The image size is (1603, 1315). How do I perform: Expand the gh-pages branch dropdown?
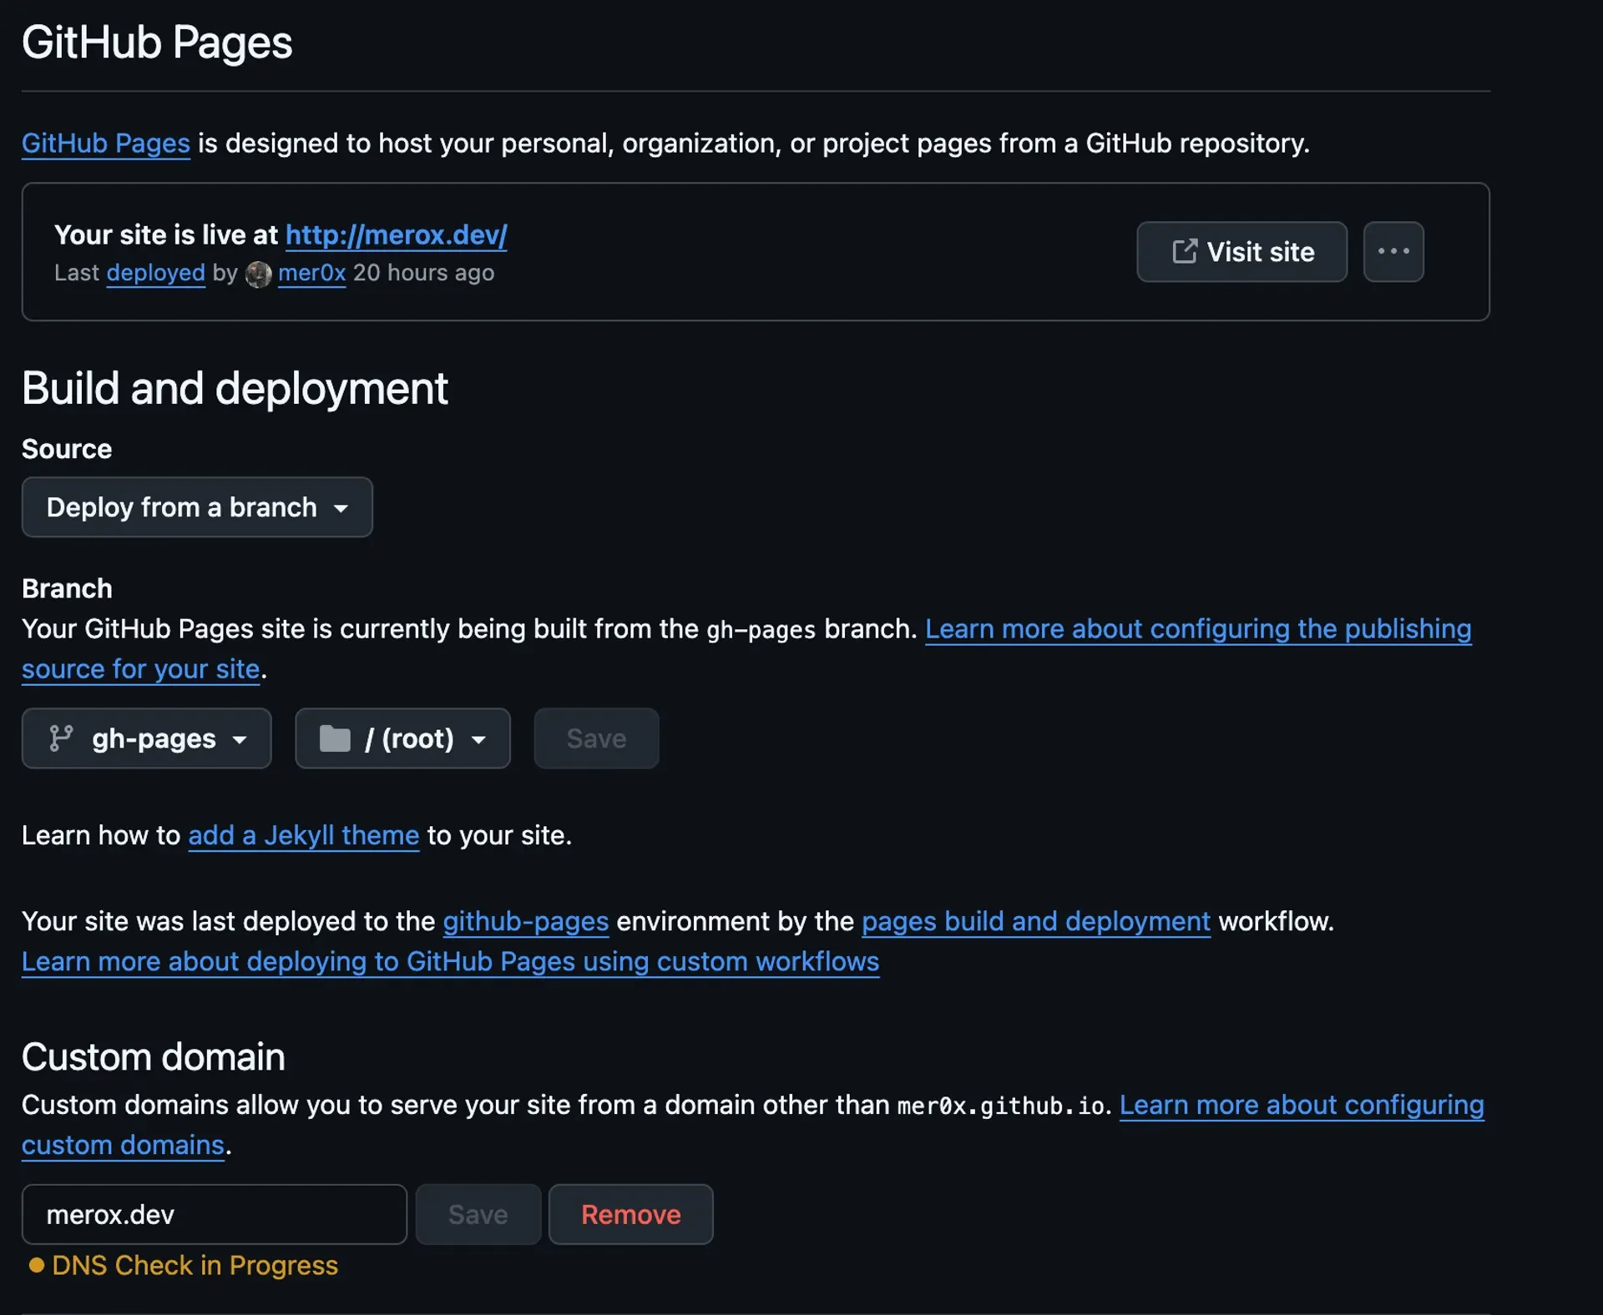coord(146,738)
